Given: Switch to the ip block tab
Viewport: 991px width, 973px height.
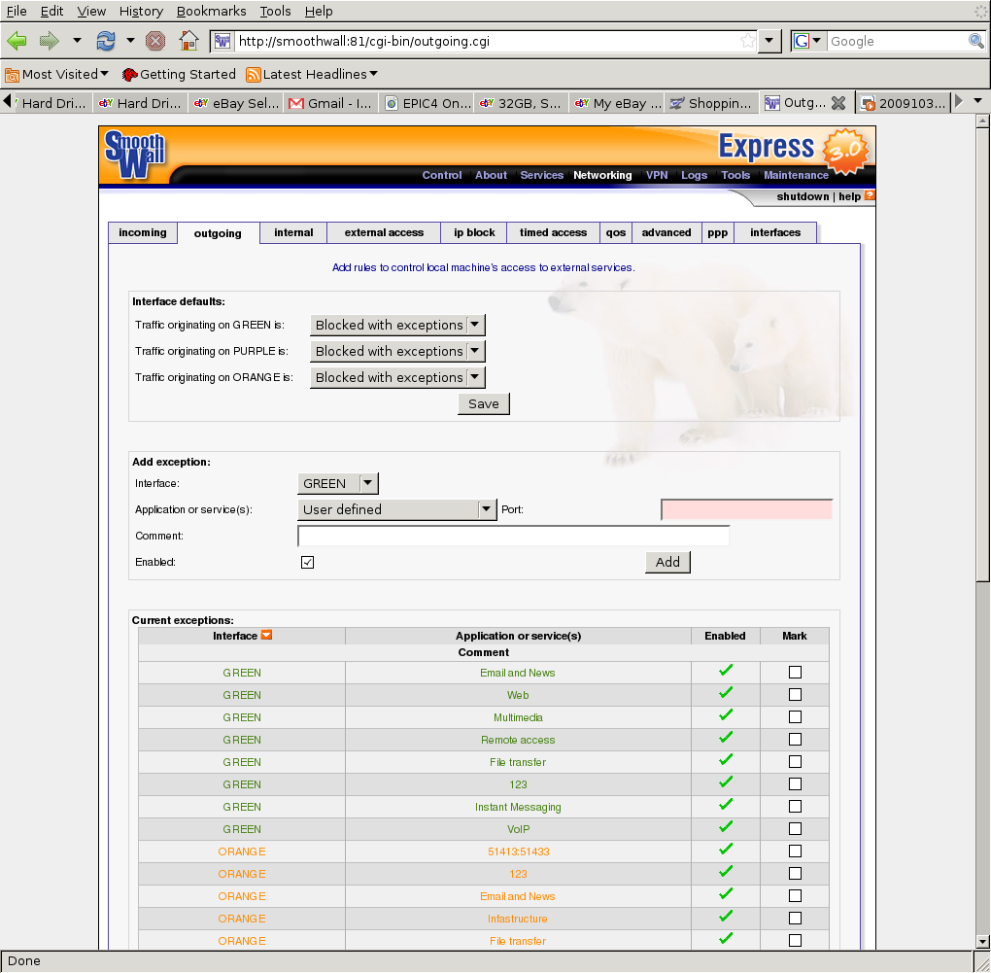Looking at the screenshot, I should pos(474,232).
